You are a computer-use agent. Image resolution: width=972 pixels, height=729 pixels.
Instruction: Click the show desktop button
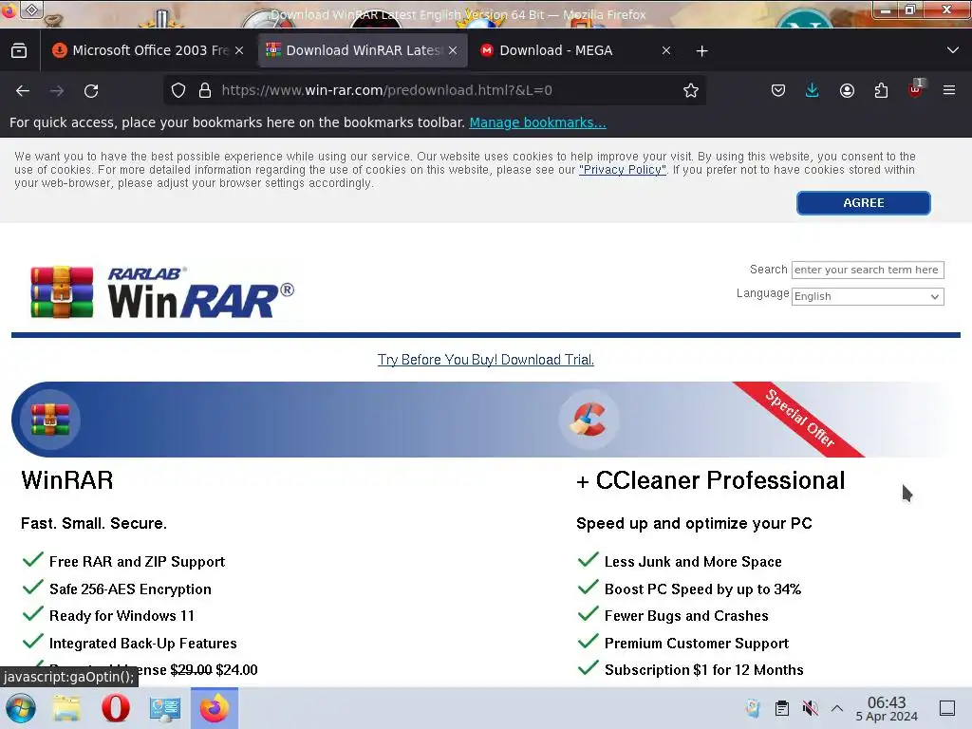(x=947, y=708)
